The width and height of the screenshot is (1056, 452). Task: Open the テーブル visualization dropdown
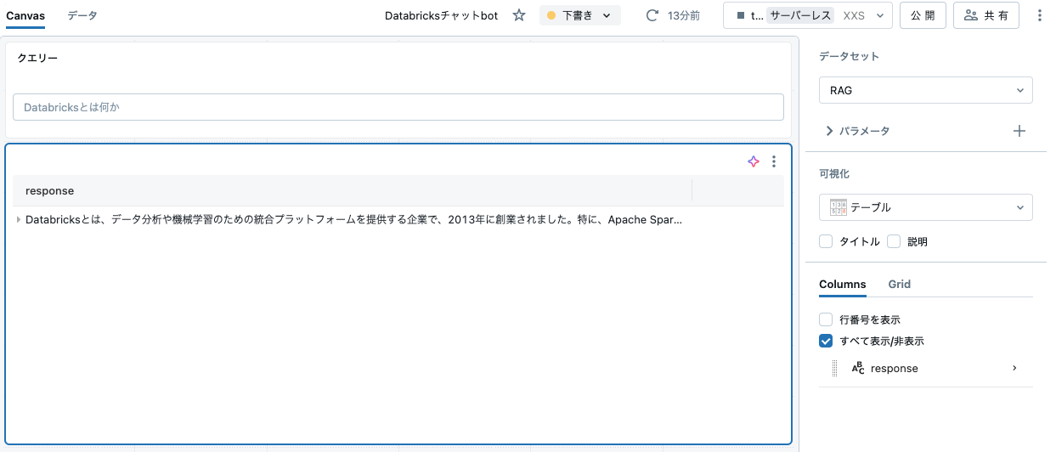pyautogui.click(x=926, y=207)
